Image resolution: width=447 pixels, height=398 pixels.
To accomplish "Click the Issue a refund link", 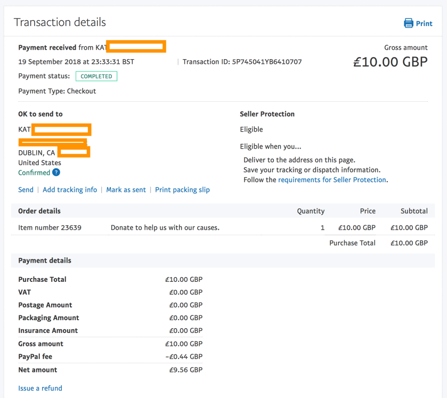I will tap(40, 388).
